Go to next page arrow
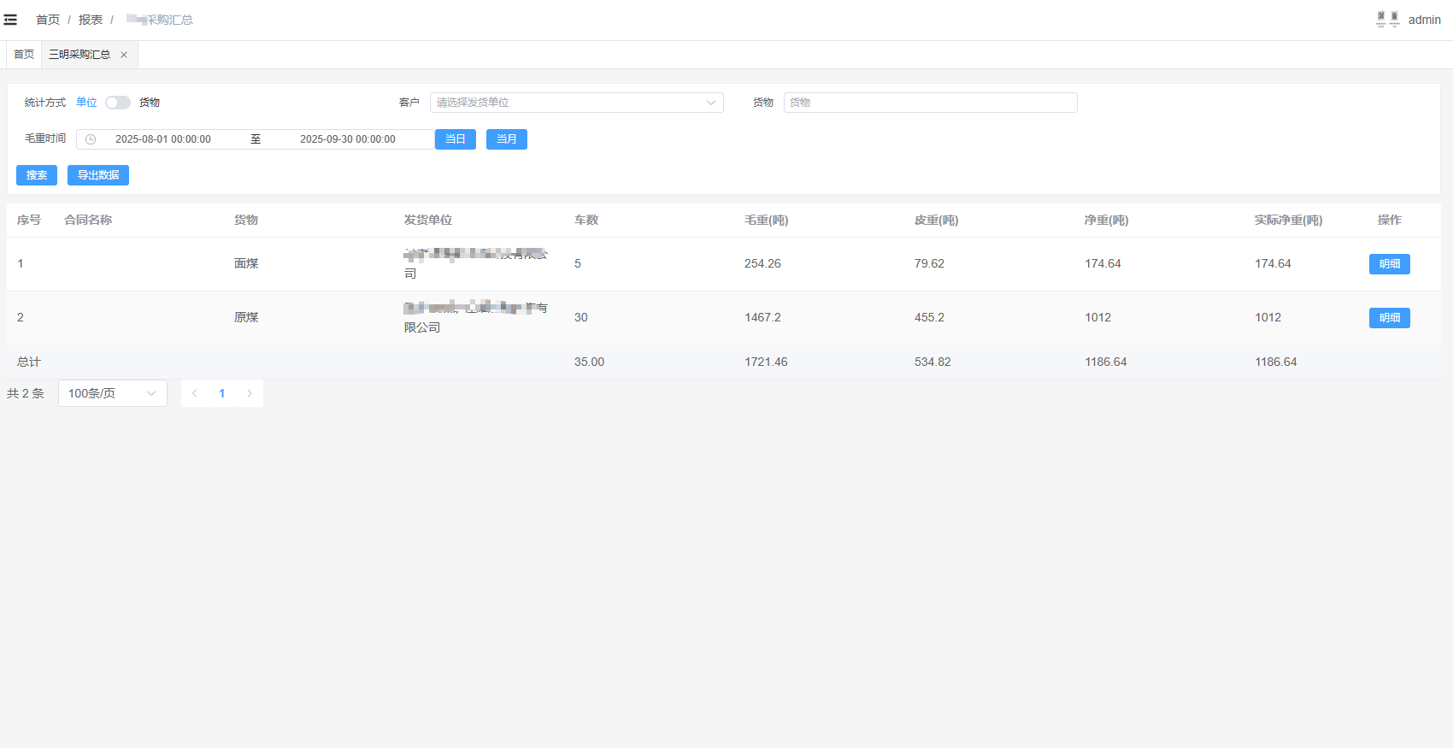This screenshot has width=1453, height=748. coord(250,393)
